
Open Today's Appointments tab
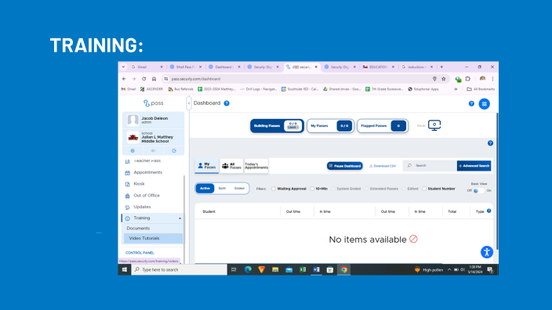pos(256,166)
